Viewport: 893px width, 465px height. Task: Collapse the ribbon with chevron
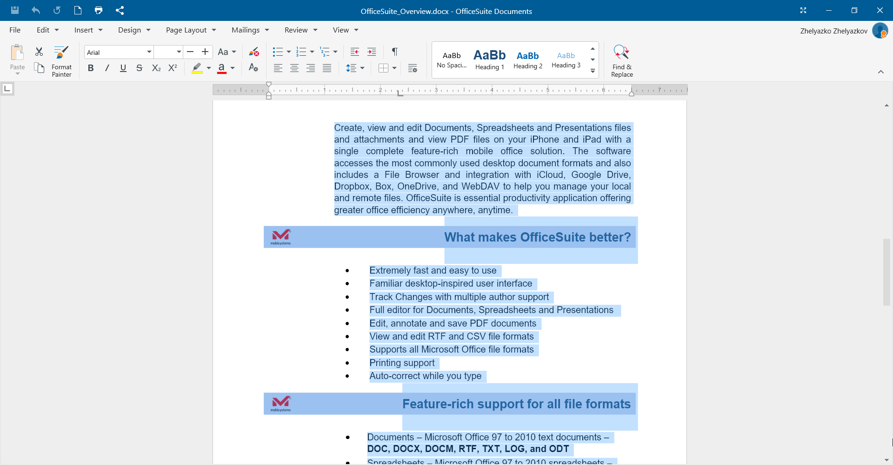point(881,72)
